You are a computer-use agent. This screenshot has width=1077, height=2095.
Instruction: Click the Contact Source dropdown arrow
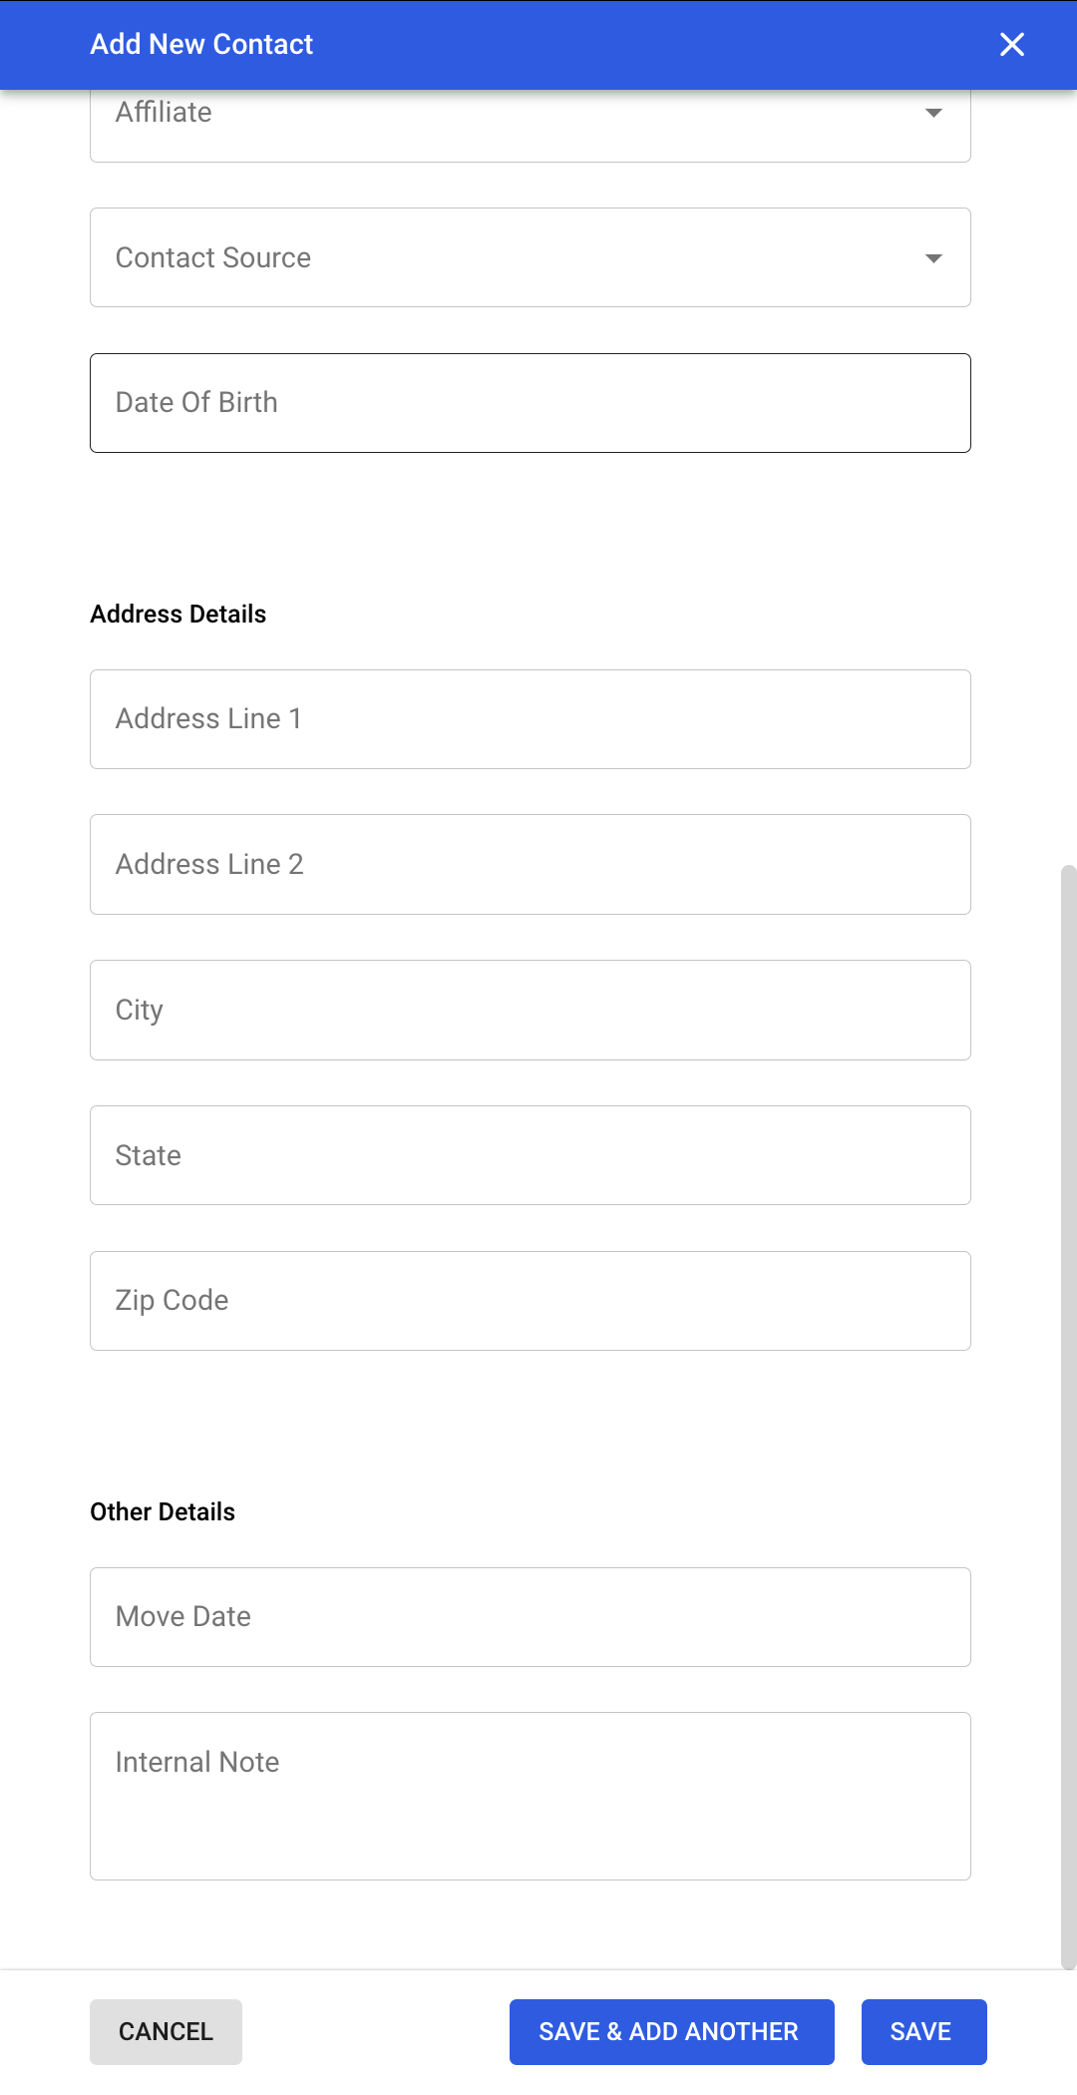tap(933, 258)
